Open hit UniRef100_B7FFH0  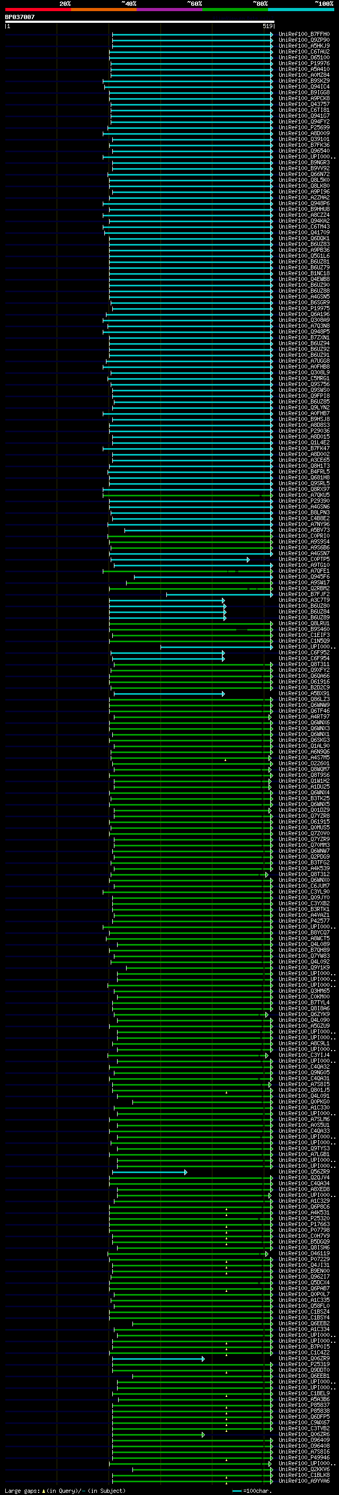(304, 34)
